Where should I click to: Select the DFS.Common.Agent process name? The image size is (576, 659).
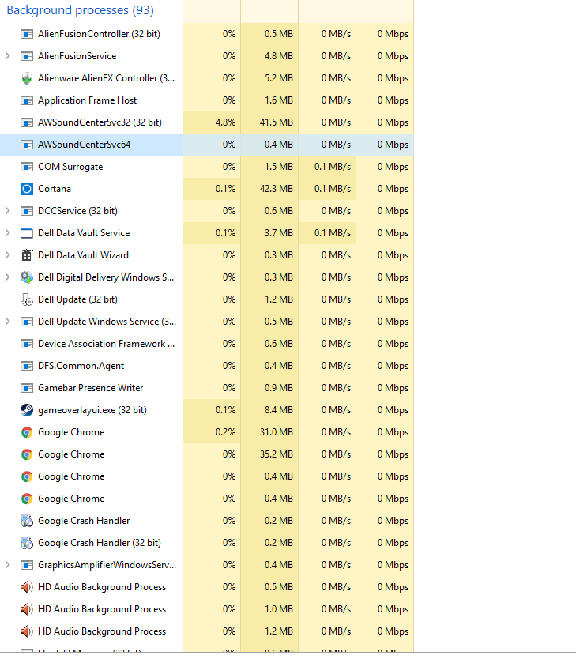pyautogui.click(x=81, y=366)
